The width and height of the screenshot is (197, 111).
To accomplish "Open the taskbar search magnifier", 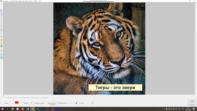I will pos(7,109).
